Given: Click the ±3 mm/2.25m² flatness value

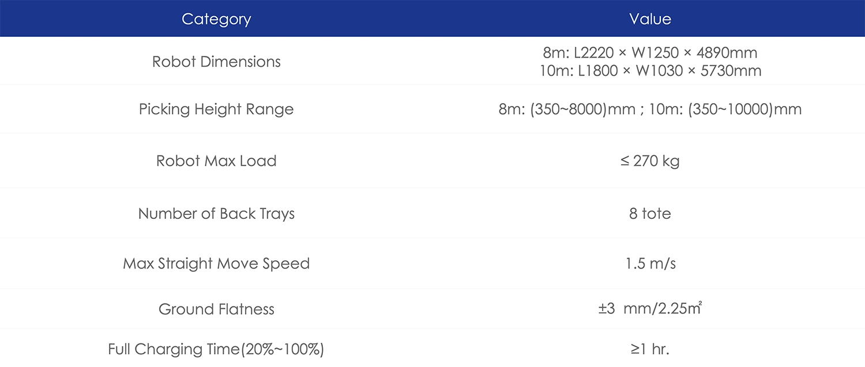Looking at the screenshot, I should pos(650,309).
